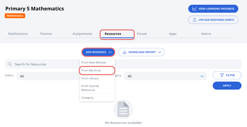
Task: Click the download icon in Download Report
Action: coord(124,52)
